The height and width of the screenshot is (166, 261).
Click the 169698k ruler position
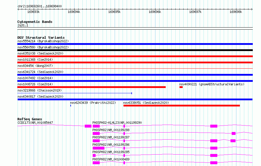pyautogui.click(x=236, y=12)
